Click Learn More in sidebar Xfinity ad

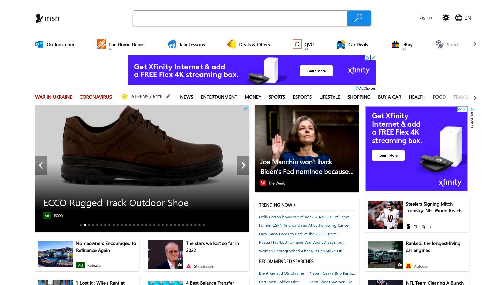(x=388, y=155)
